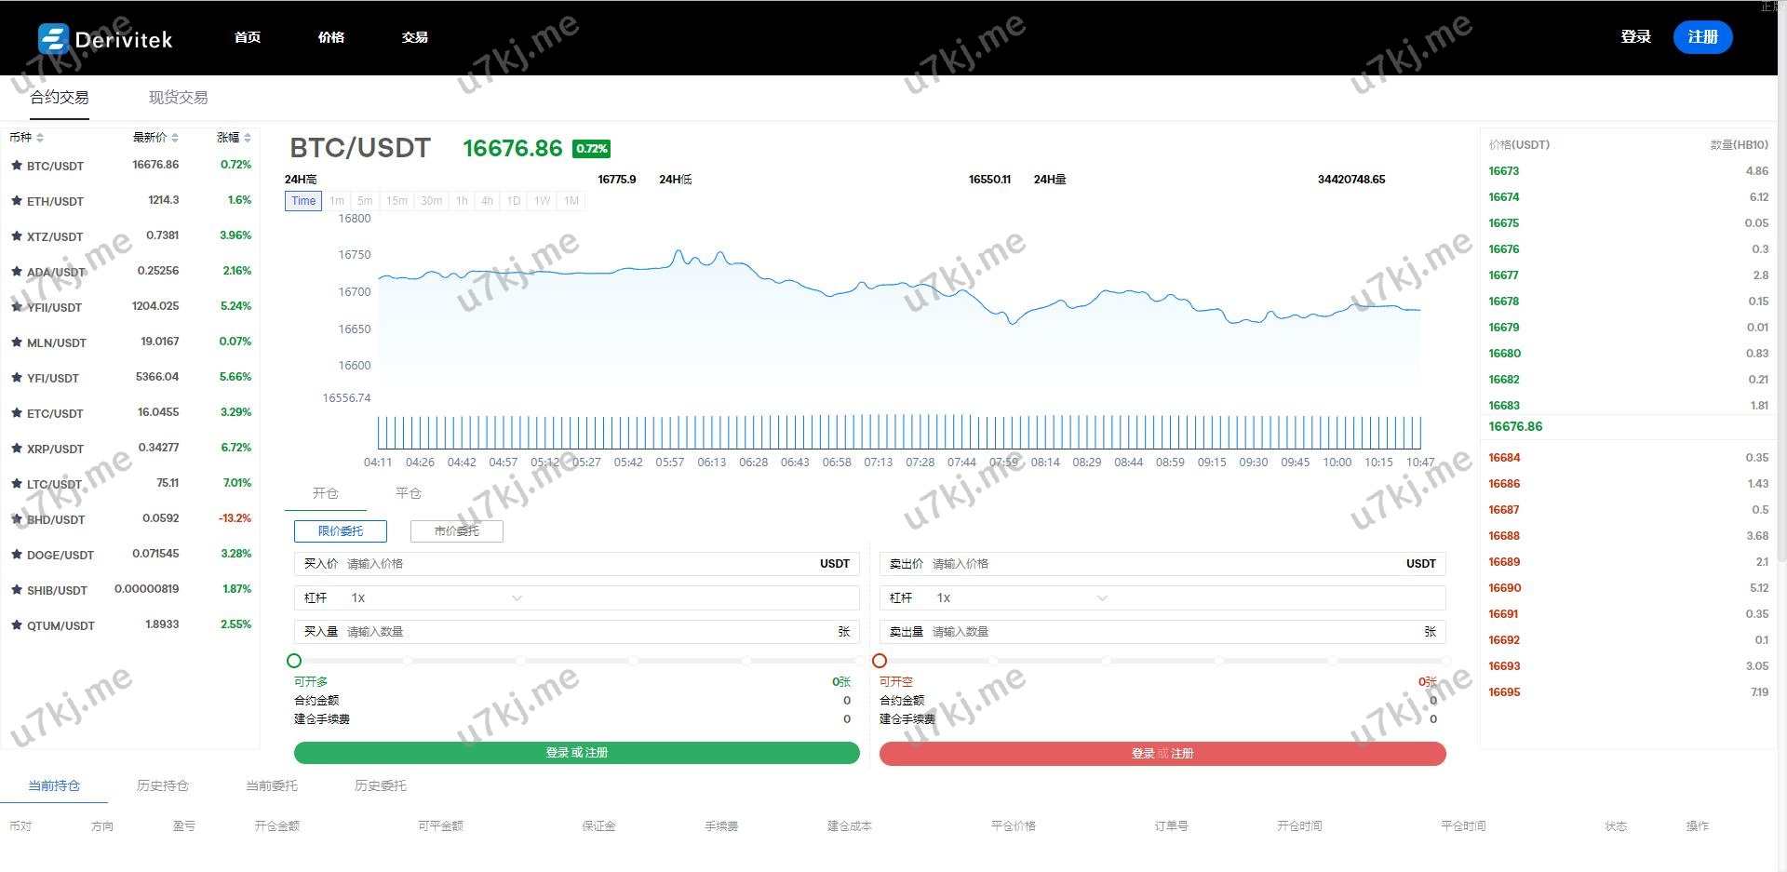Click the star next to XTZ/USDT
This screenshot has width=1787, height=872.
coord(16,236)
